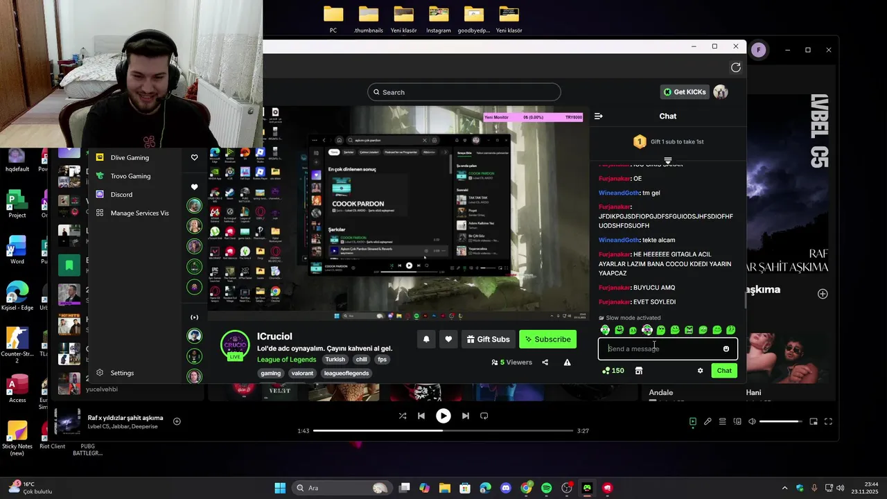Share the stream with the share icon
The image size is (887, 499).
(x=545, y=362)
